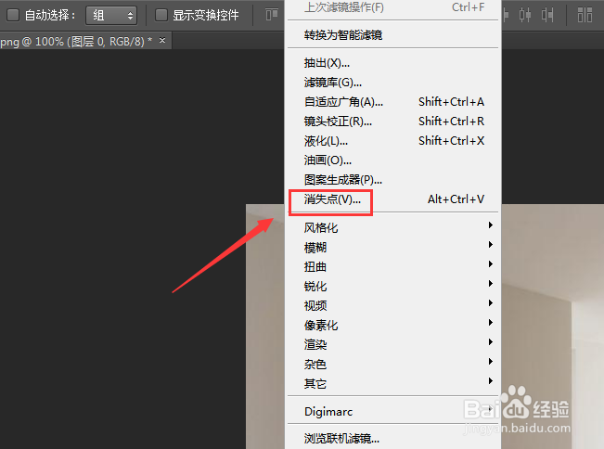Choose 转换为智能滤镜 from the menu
Screen dimensions: 604x449
coord(392,35)
